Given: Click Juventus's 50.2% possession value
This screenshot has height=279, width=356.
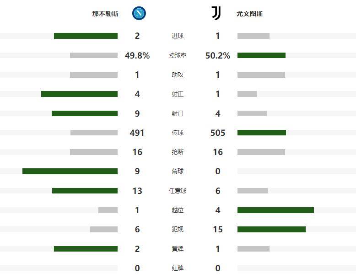Looking at the screenshot, I should 218,55.
